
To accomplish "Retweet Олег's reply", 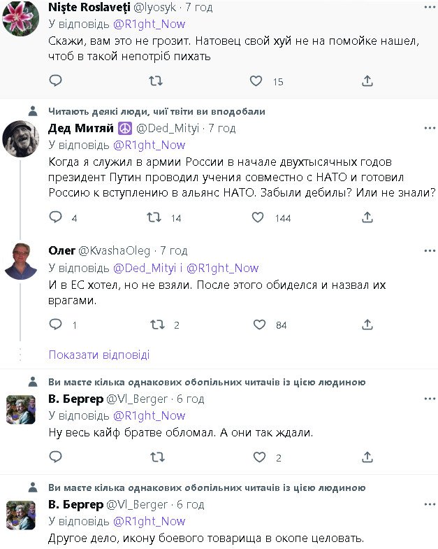I will coord(157,325).
